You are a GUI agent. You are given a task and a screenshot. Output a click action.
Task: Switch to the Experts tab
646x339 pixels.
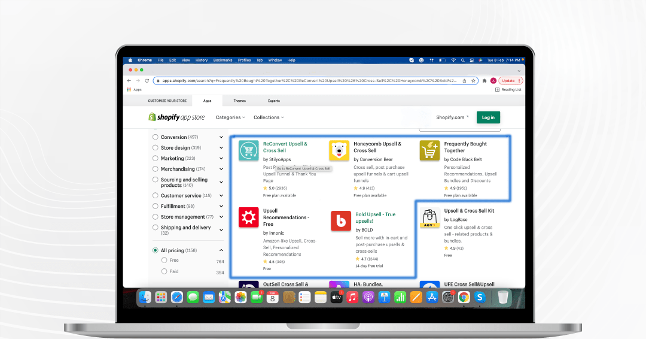click(274, 101)
